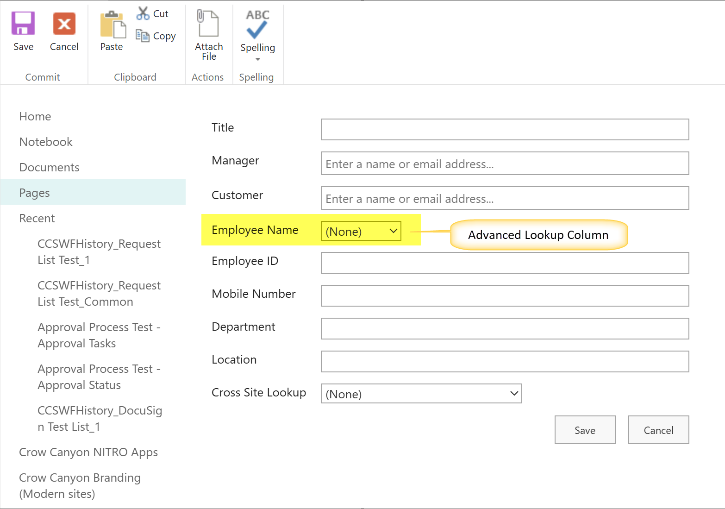Click the Employee Name field label

255,230
